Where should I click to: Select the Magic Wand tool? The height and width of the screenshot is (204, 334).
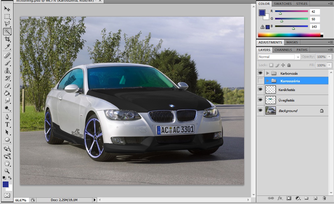coord(7,31)
